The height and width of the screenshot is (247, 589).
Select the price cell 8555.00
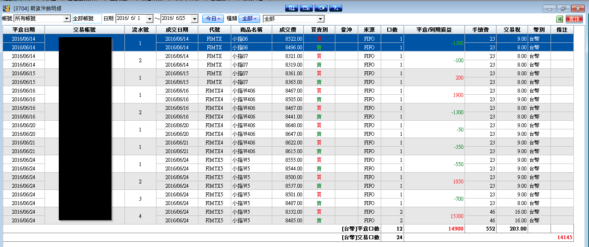coord(288,160)
